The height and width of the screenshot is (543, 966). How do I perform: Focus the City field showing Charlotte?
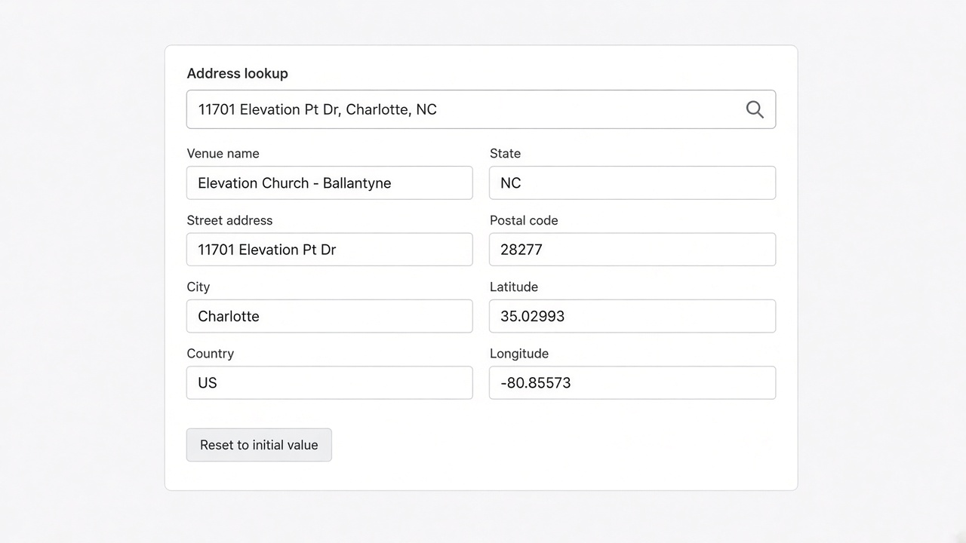click(x=330, y=316)
